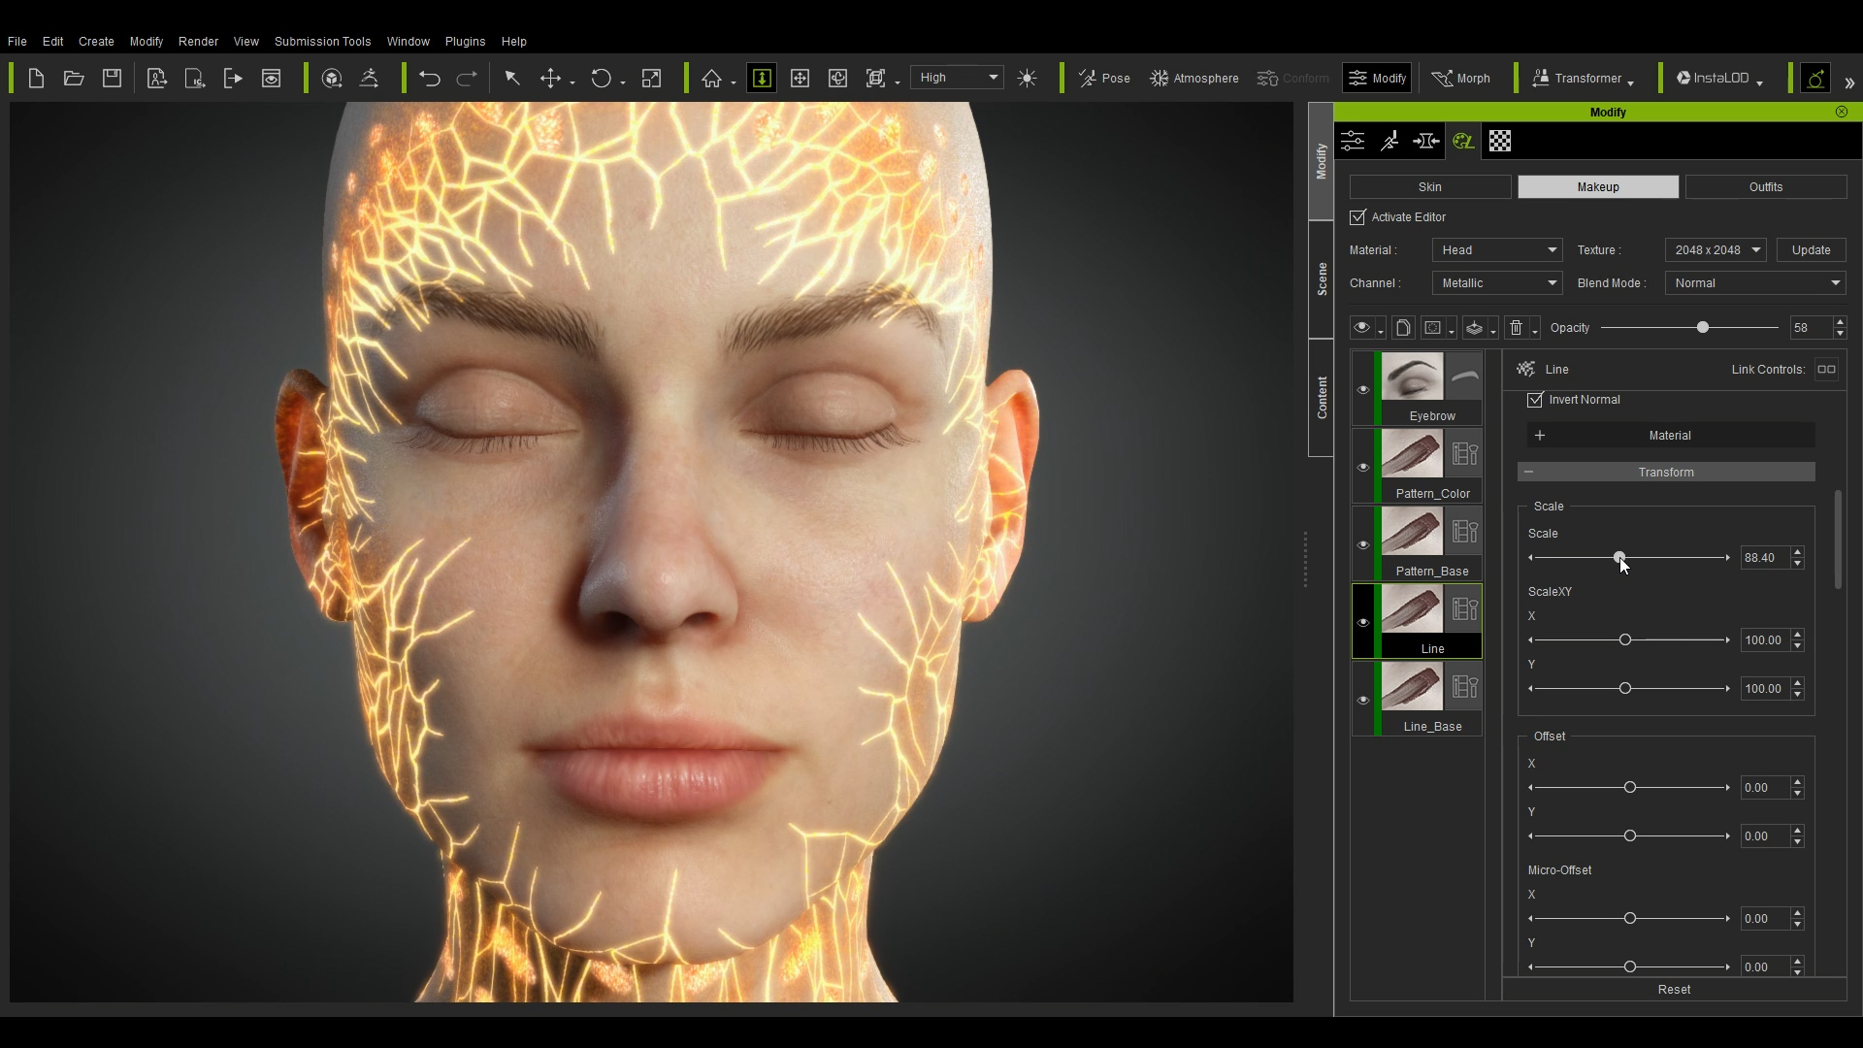Click the green-highlighted icon at toolbar end
This screenshot has height=1048, width=1863.
[1815, 79]
